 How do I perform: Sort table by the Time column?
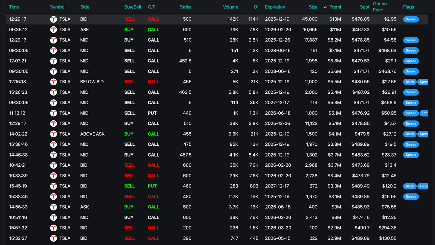pos(14,7)
